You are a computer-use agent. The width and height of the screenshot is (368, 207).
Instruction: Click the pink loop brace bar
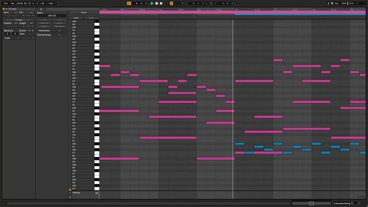pos(232,12)
